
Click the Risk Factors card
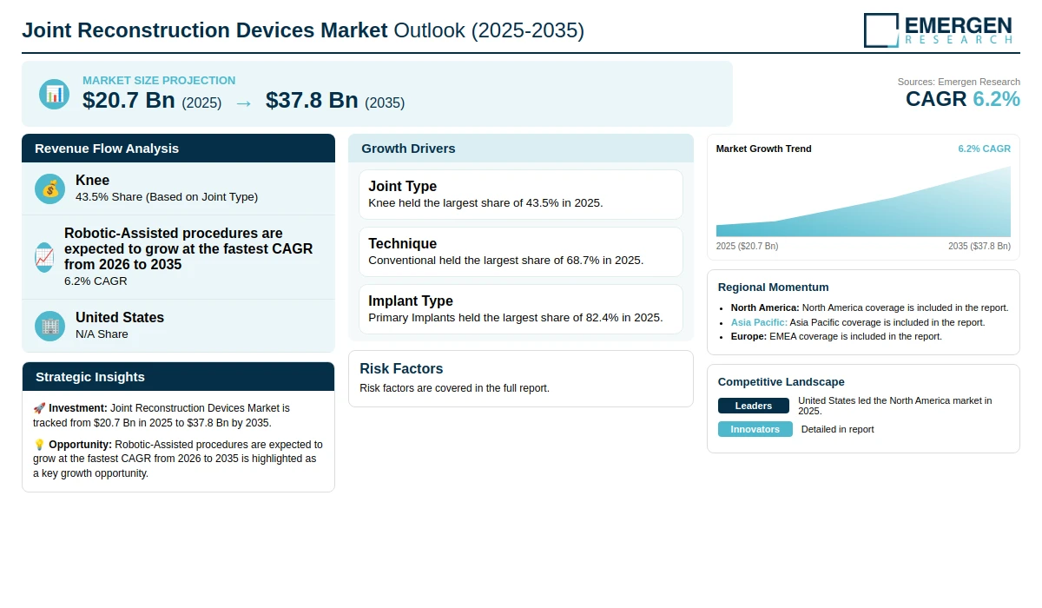click(x=521, y=379)
